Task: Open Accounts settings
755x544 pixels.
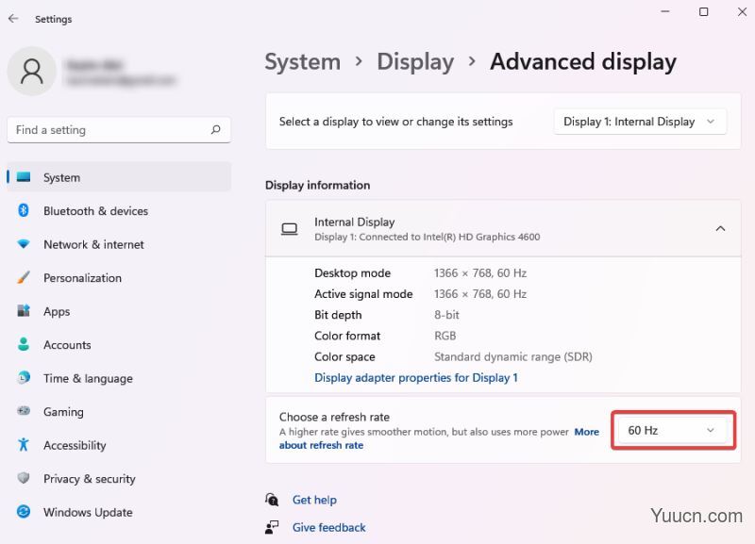Action: click(x=119, y=344)
